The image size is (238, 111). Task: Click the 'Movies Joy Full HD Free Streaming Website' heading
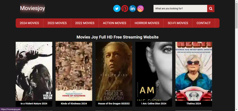[118, 37]
